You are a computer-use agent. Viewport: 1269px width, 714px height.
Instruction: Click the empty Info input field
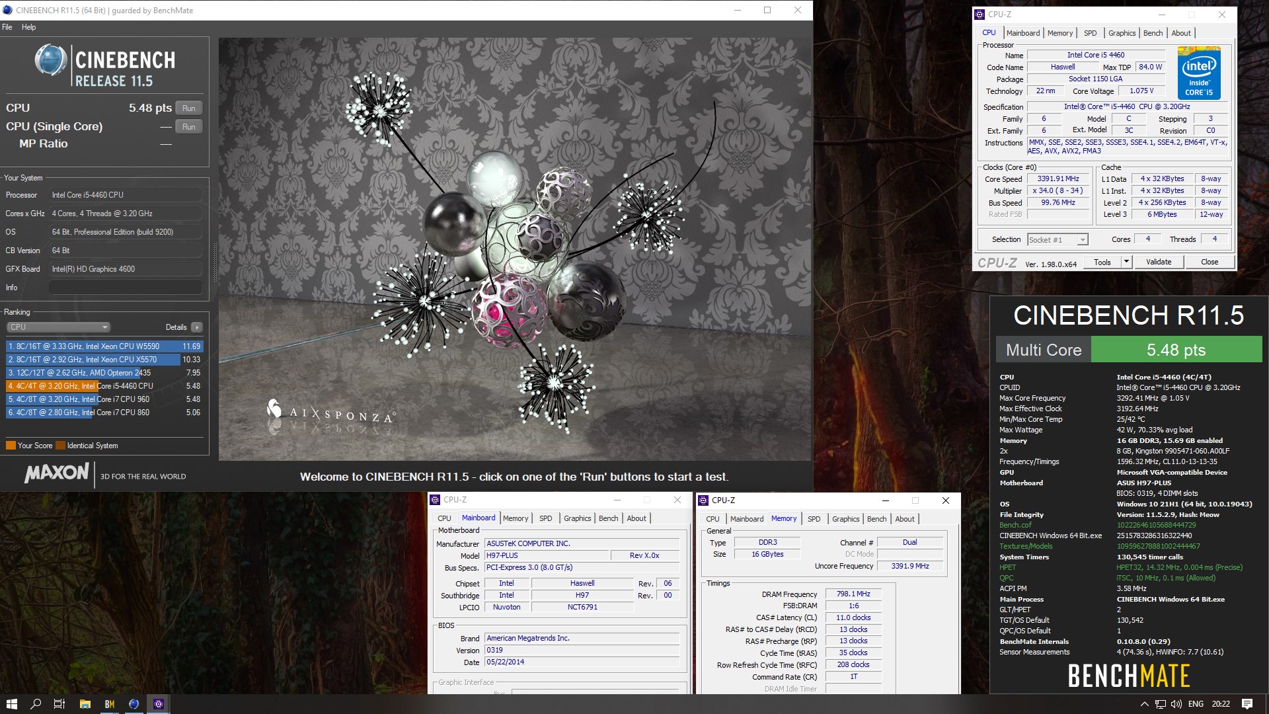[x=126, y=288]
